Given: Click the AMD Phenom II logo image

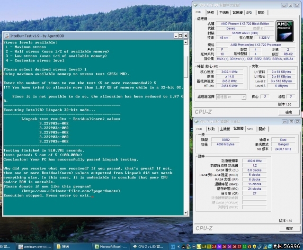Looking at the screenshot, I should (x=285, y=31).
